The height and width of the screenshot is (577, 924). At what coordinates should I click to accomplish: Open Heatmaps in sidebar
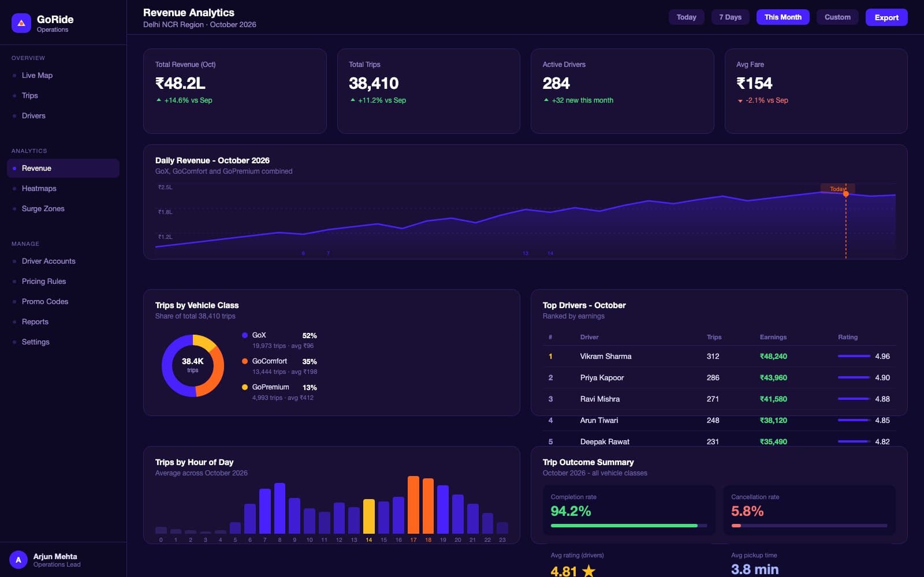click(x=63, y=189)
